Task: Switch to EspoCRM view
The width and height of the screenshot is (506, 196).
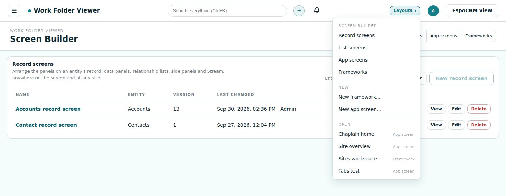Action: point(472,10)
